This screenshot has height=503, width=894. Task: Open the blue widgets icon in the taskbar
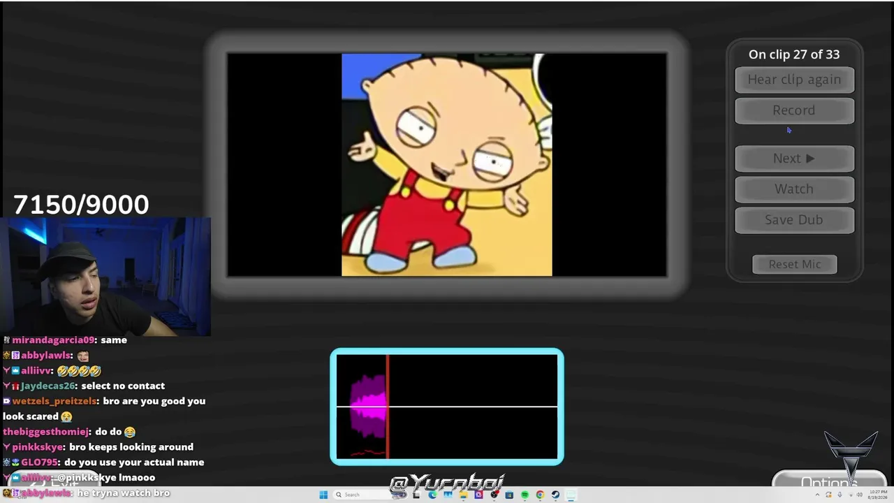[448, 495]
